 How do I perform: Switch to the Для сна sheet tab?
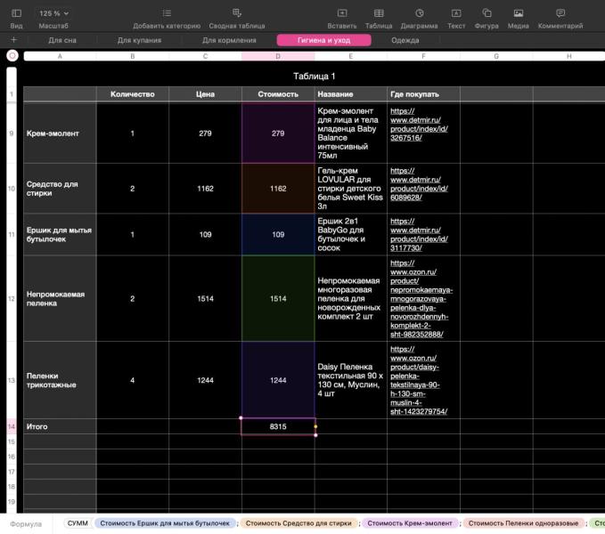click(62, 40)
